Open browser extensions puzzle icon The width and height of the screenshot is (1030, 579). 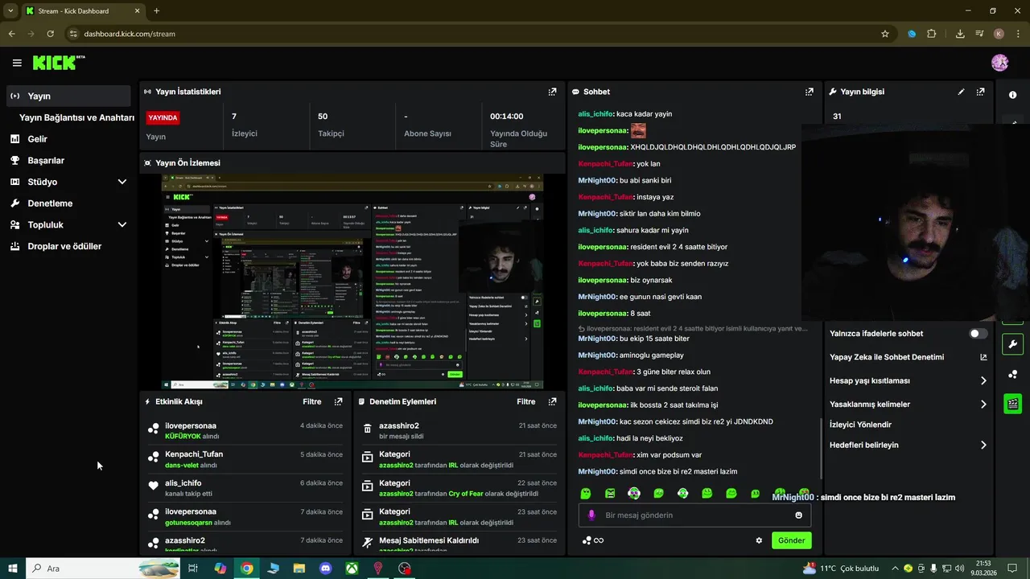pos(932,34)
